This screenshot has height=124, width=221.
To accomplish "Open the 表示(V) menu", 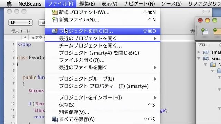I will [109, 4].
